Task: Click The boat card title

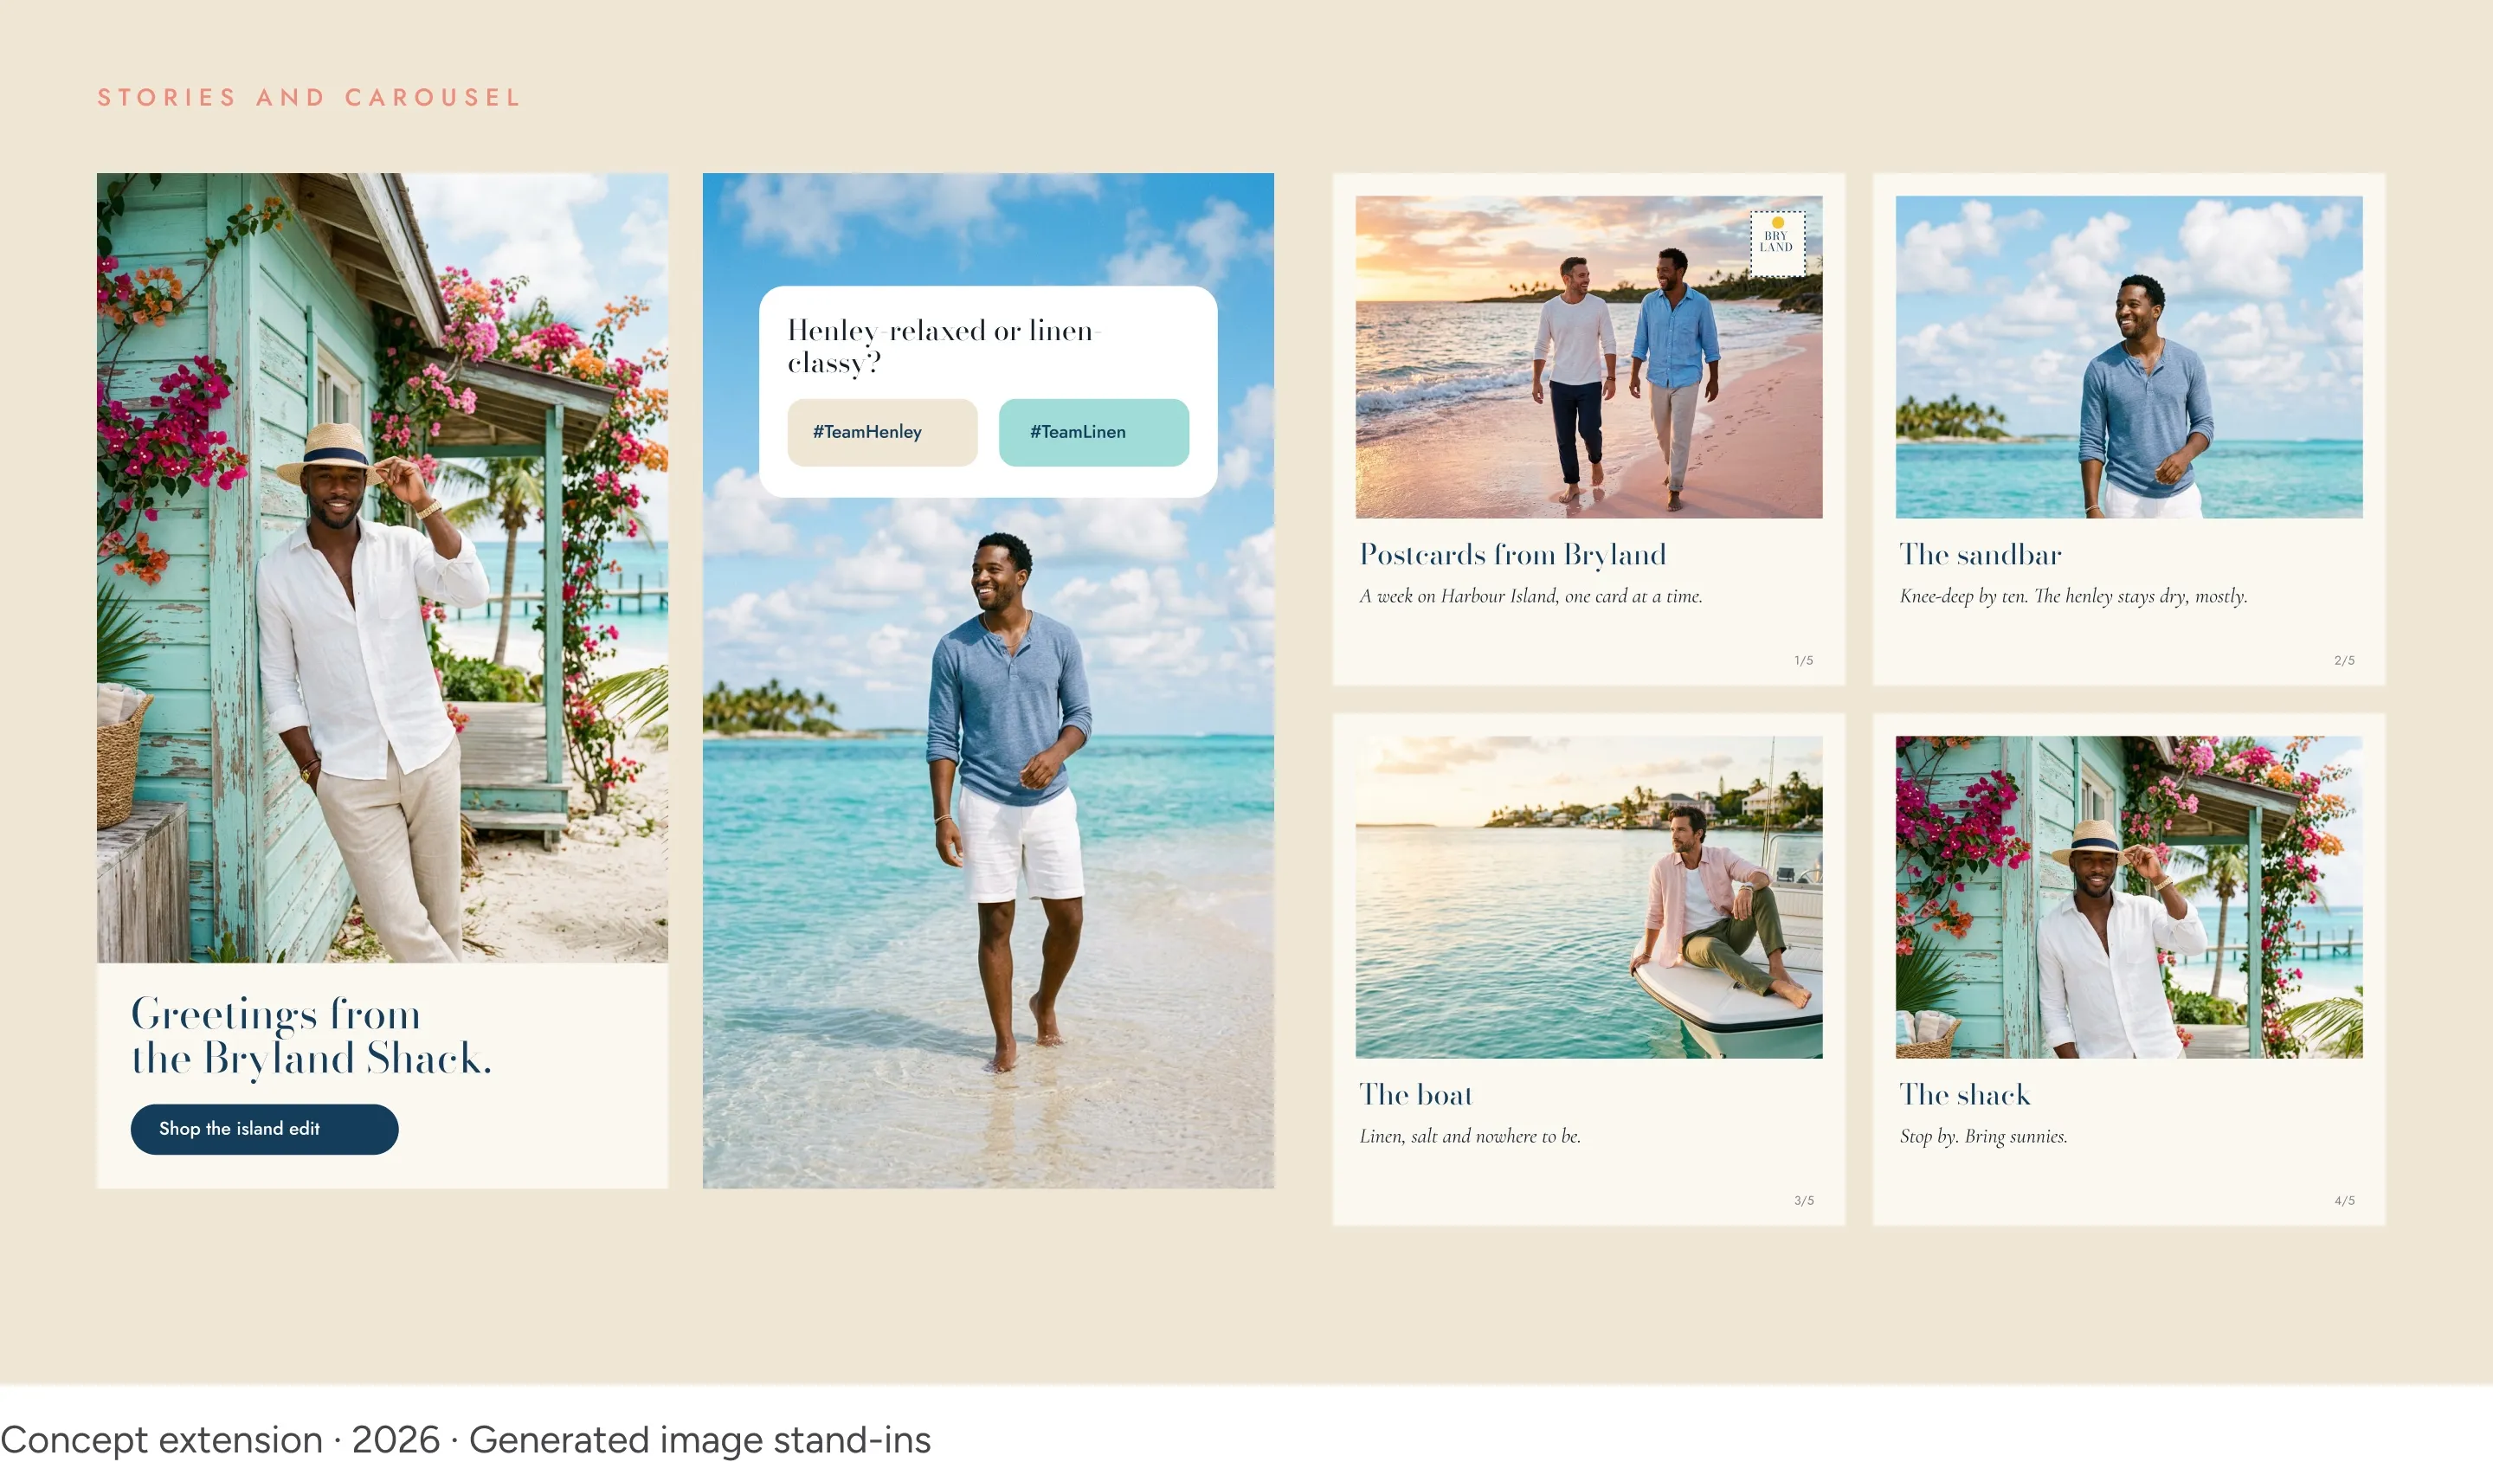Action: 1415,1094
